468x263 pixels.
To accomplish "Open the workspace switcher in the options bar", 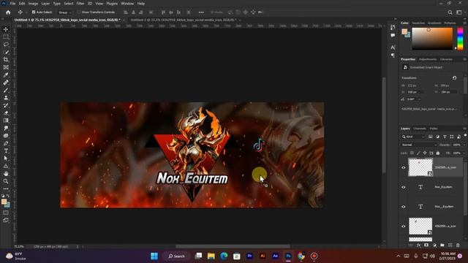I will tap(458, 12).
